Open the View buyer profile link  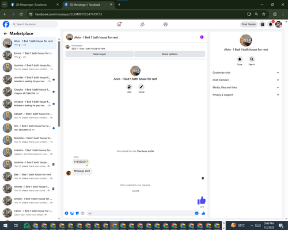[145, 151]
